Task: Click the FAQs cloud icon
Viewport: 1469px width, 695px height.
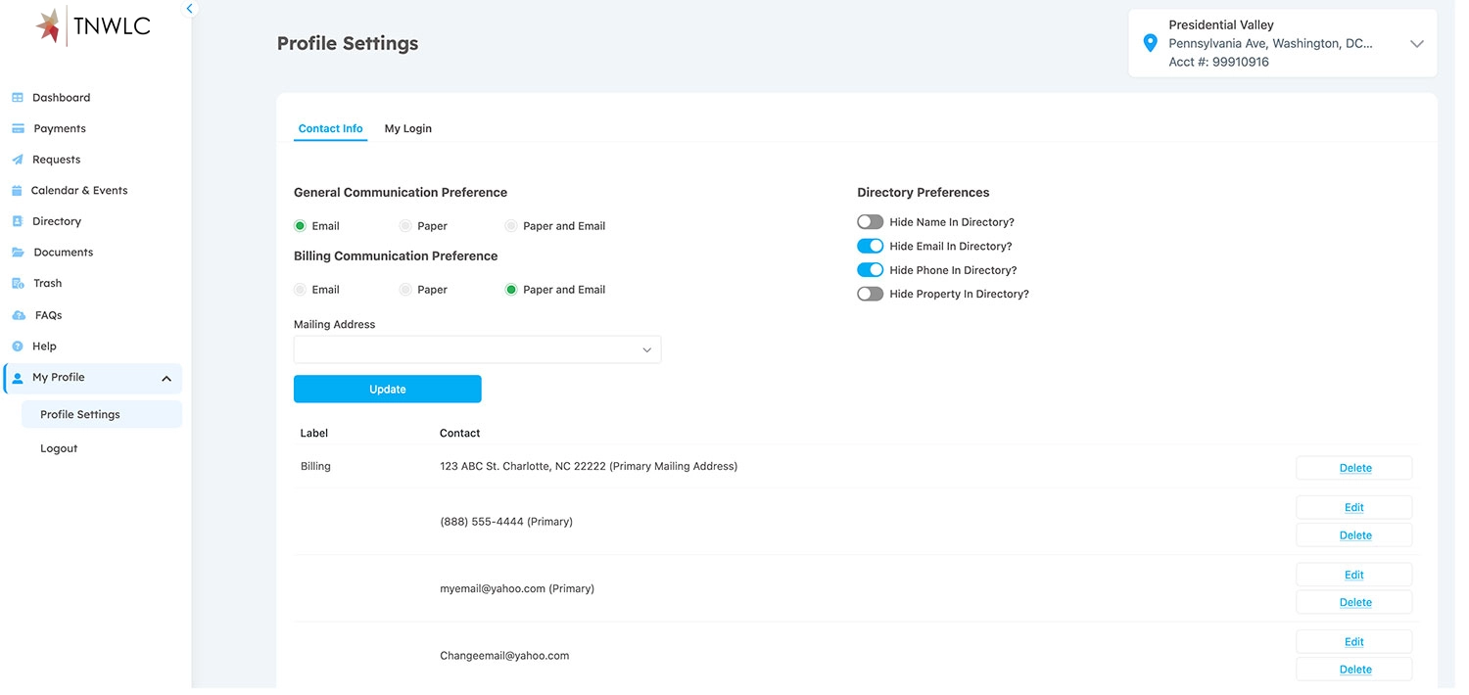Action: [x=18, y=316]
